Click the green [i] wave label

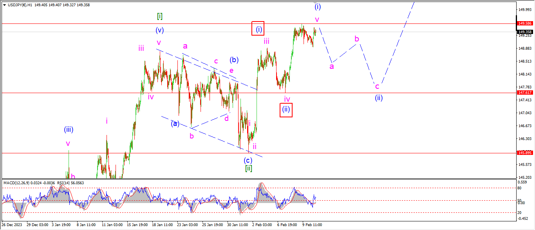pos(160,16)
